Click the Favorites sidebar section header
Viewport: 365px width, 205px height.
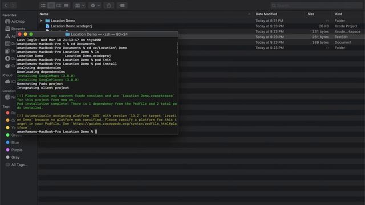pos(9,15)
